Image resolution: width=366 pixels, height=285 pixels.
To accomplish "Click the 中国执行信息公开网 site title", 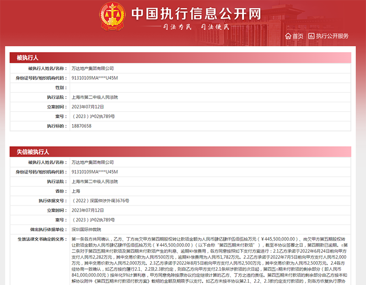I will click(196, 14).
